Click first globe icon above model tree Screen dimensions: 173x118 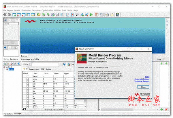pos(5,64)
